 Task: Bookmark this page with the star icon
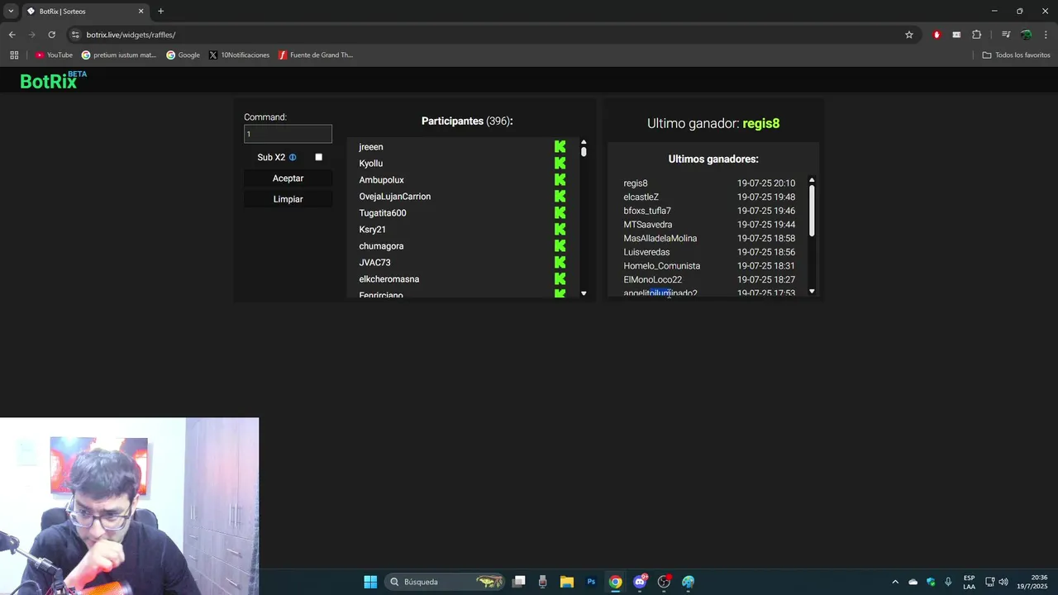[909, 35]
